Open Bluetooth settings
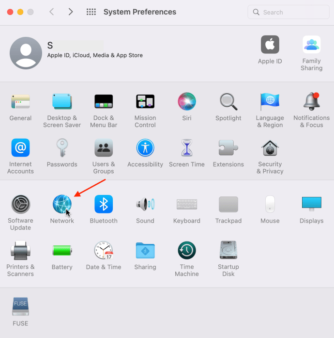The image size is (334, 338). click(104, 204)
